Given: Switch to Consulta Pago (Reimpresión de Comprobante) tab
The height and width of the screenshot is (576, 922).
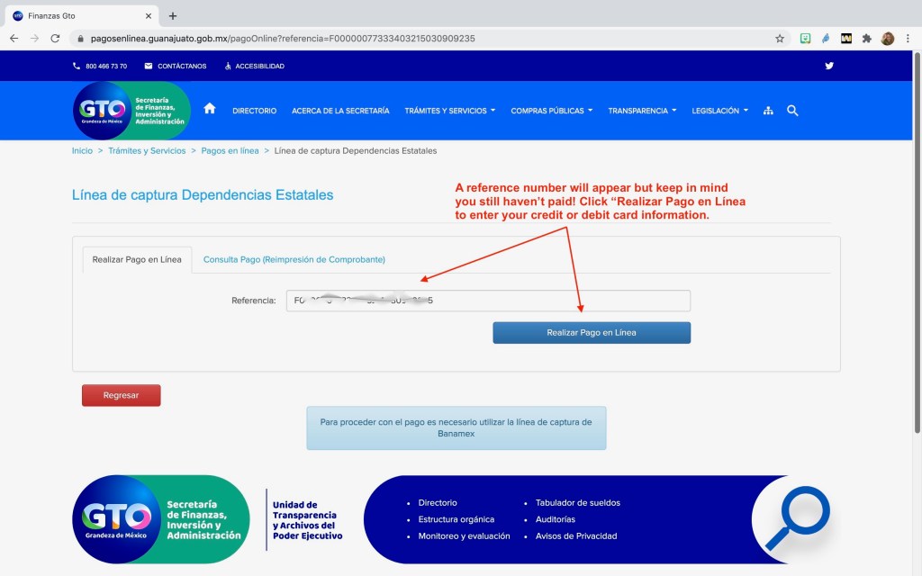Looking at the screenshot, I should 294,259.
